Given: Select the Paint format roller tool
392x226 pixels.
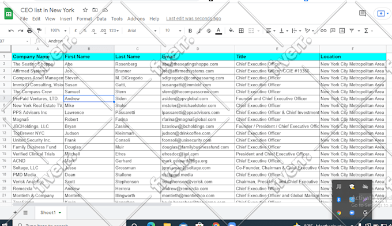Looking at the screenshot, I should (39, 30).
